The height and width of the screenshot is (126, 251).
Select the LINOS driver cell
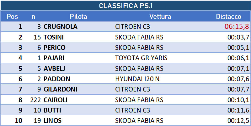52,121
